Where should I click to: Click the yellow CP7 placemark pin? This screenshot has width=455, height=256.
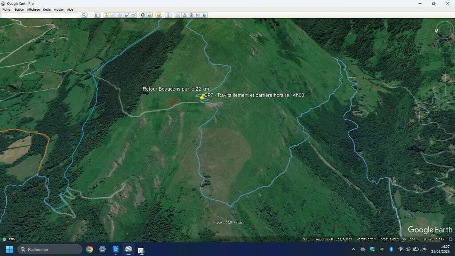point(202,96)
